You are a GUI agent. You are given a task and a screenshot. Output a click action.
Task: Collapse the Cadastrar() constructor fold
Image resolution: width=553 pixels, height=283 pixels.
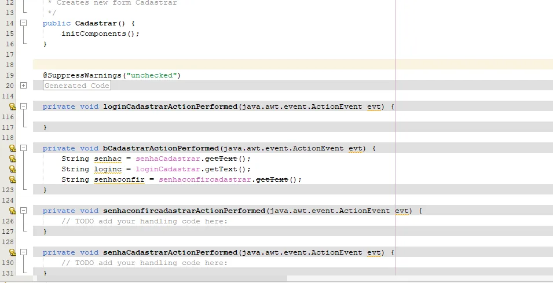[23, 23]
